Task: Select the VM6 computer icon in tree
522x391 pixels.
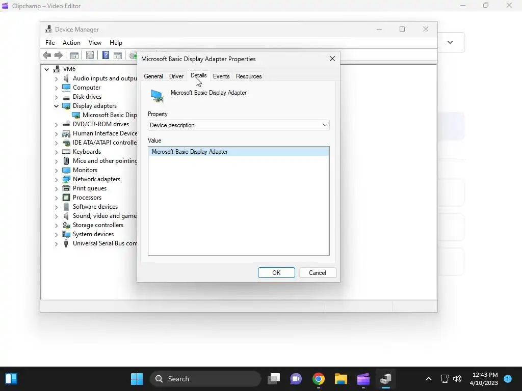Action: [x=56, y=69]
